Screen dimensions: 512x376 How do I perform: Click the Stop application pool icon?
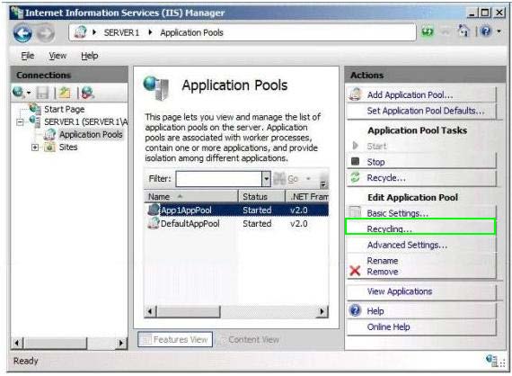pyautogui.click(x=355, y=162)
